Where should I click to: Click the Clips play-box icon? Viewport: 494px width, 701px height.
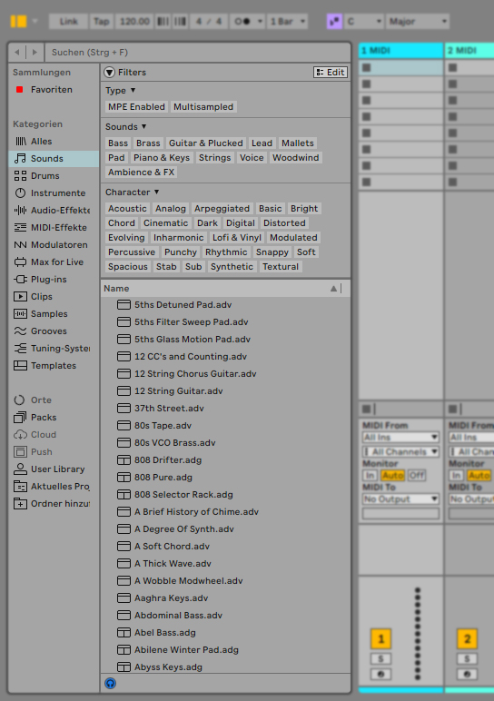click(x=20, y=296)
